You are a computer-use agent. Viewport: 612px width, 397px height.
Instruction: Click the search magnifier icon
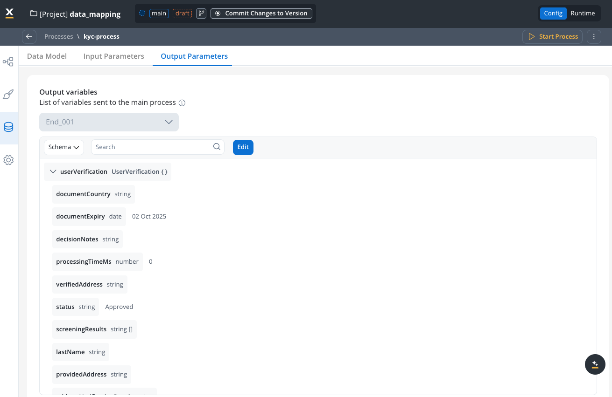pyautogui.click(x=217, y=147)
